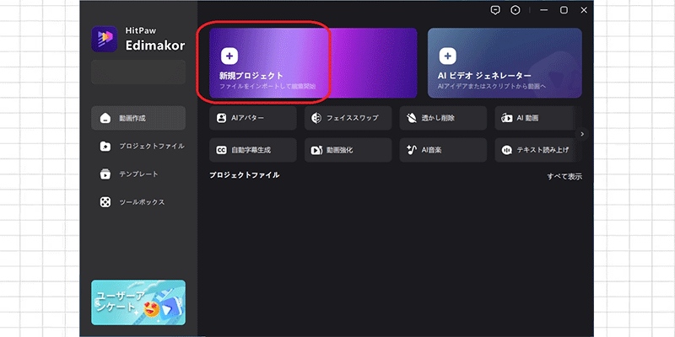Open テンプレート sidebar item
The height and width of the screenshot is (337, 675).
click(x=138, y=174)
